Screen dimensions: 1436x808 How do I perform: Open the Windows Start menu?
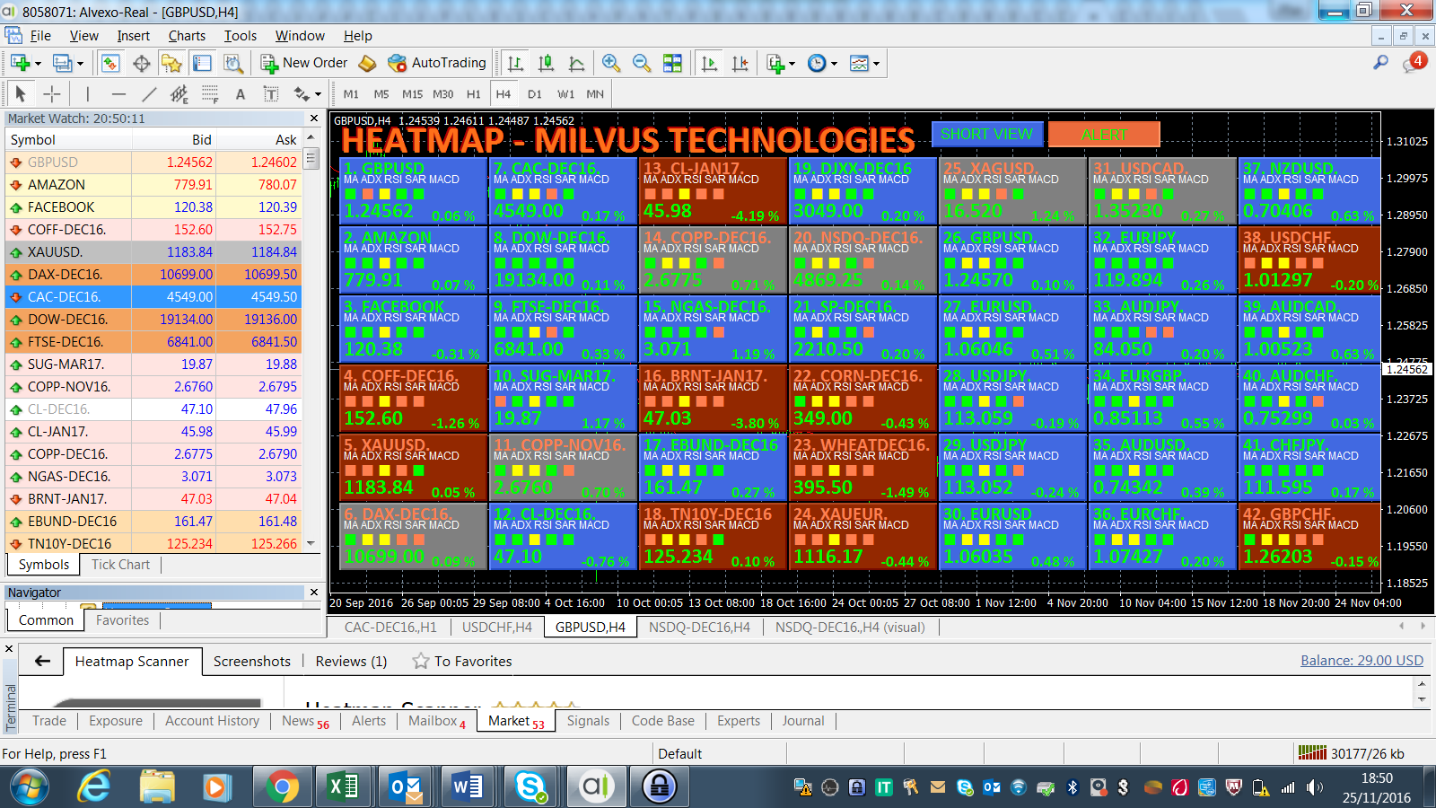pyautogui.click(x=29, y=787)
